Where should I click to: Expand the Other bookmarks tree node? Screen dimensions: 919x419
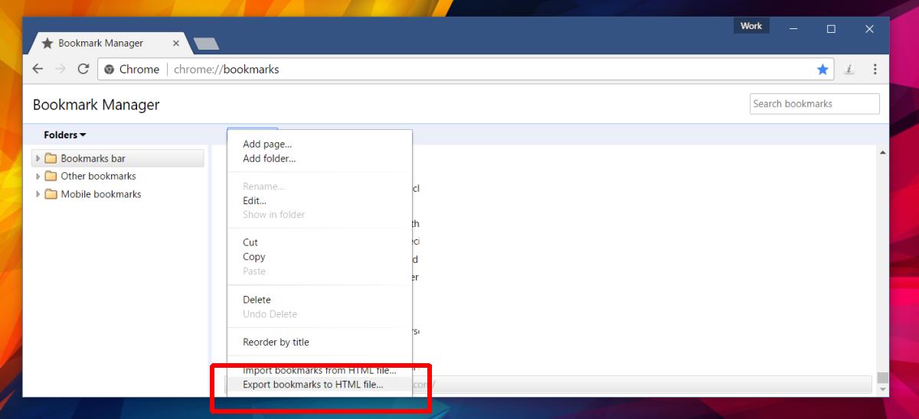pos(38,176)
